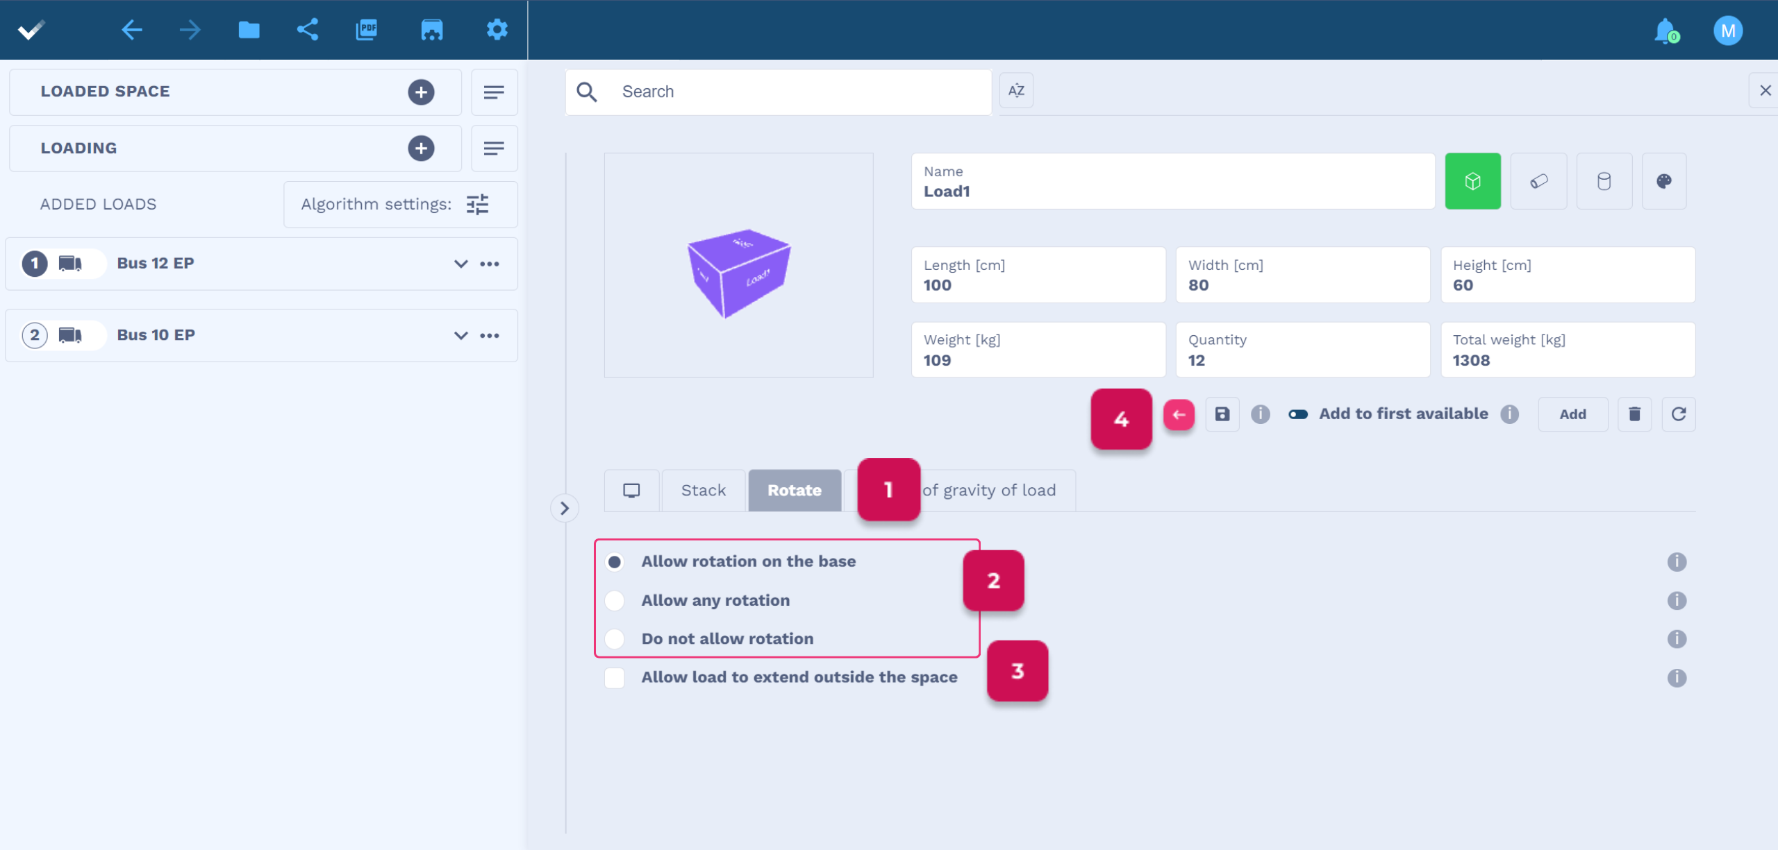The height and width of the screenshot is (850, 1778).
Task: Select the cylinder load shape icon
Action: (x=1604, y=182)
